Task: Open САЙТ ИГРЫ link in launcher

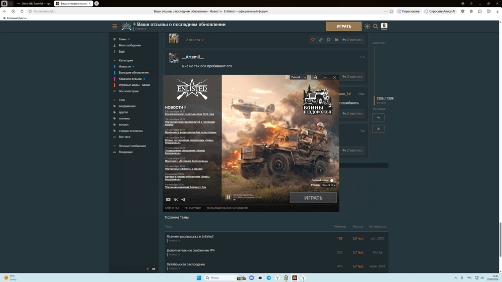Action: 172,208
